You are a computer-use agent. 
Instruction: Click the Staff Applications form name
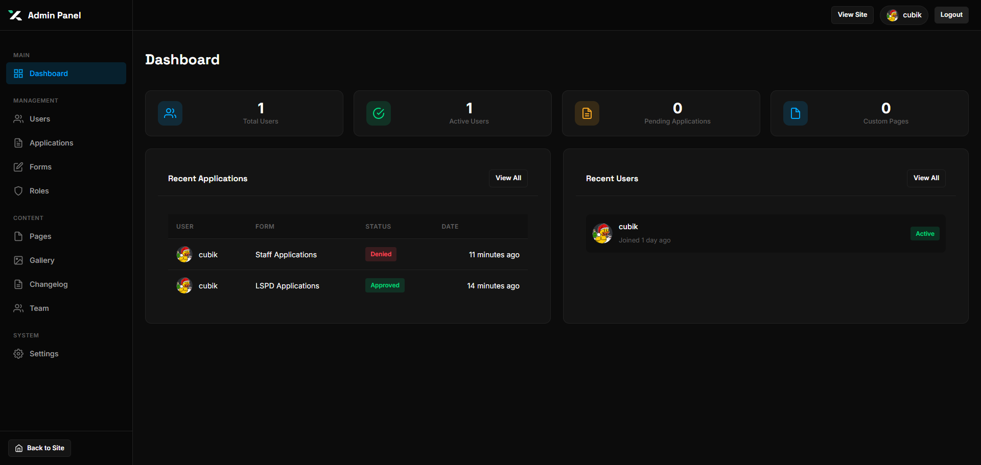tap(286, 255)
